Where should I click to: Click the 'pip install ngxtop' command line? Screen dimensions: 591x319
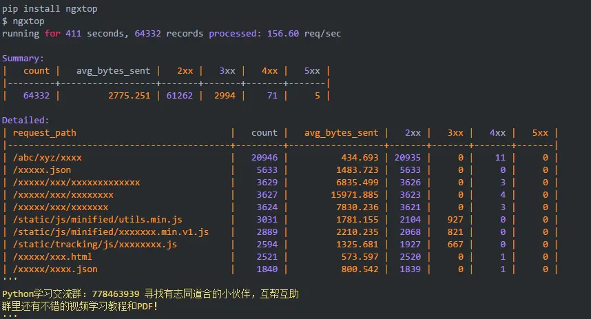(50, 9)
